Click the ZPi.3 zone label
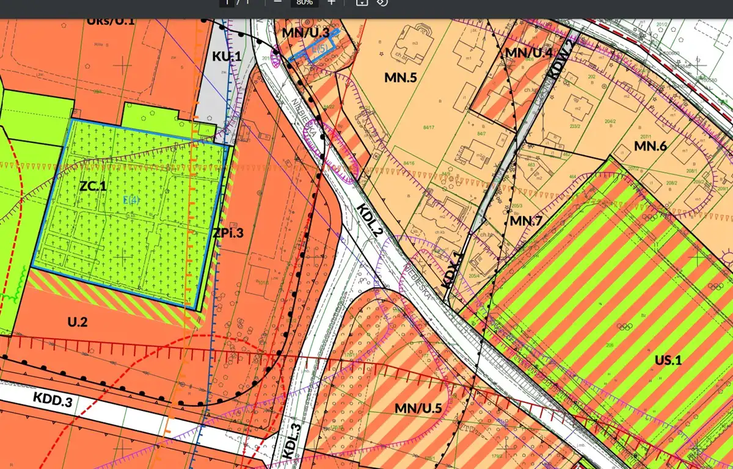 [x=228, y=233]
